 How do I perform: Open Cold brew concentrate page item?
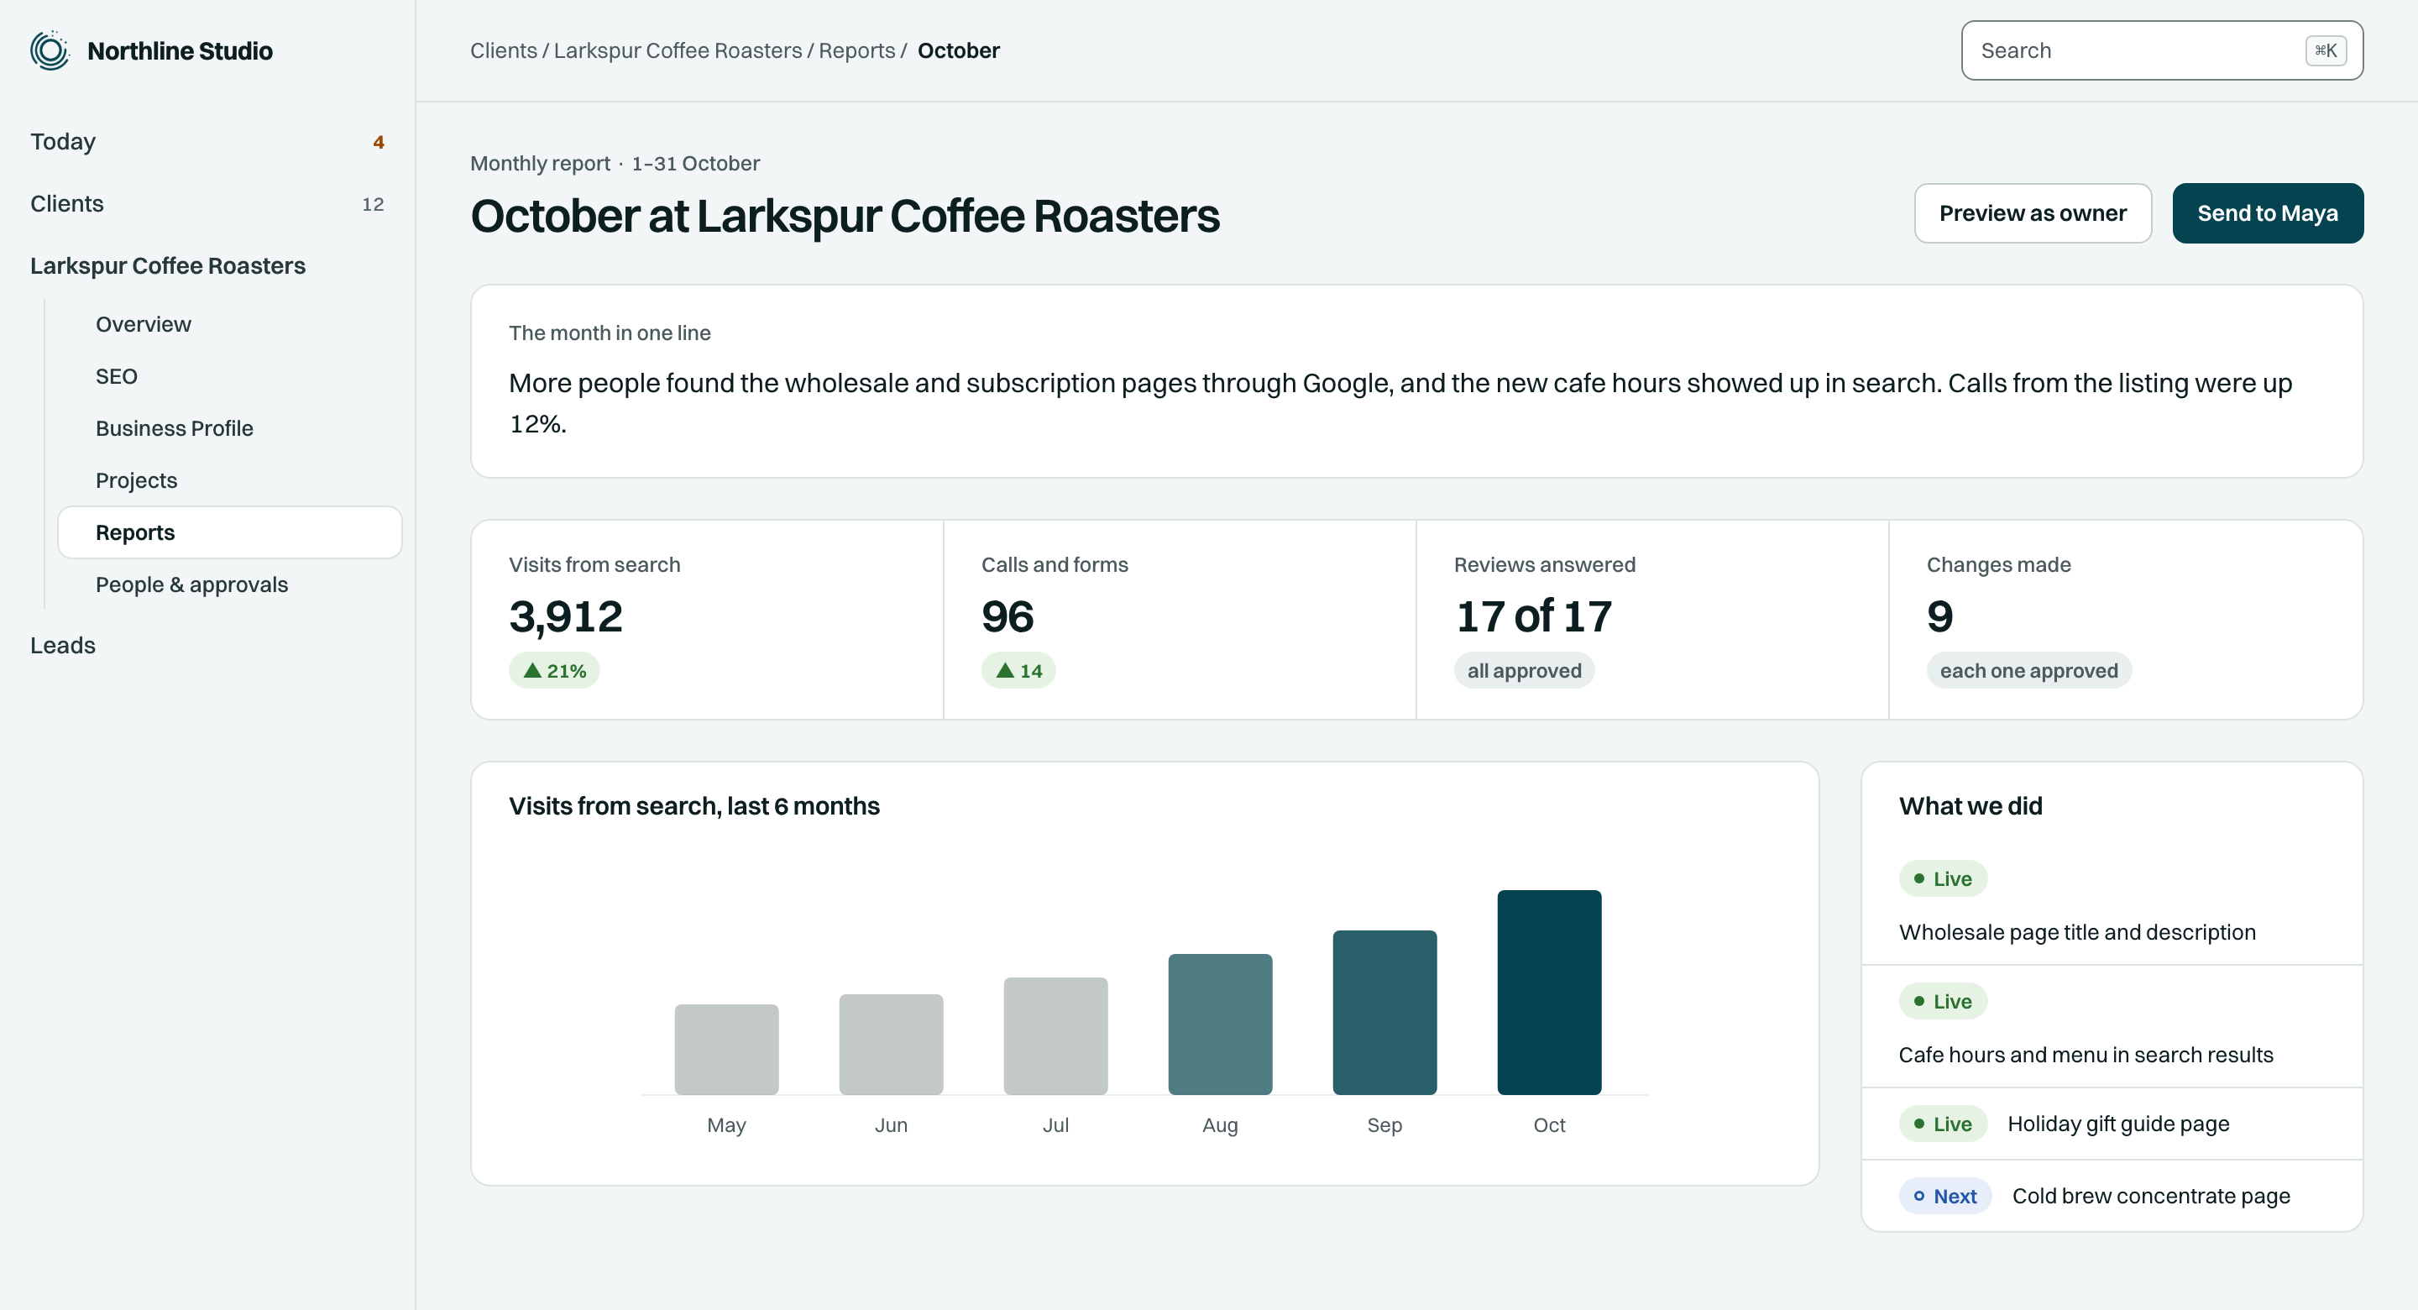click(x=2150, y=1197)
